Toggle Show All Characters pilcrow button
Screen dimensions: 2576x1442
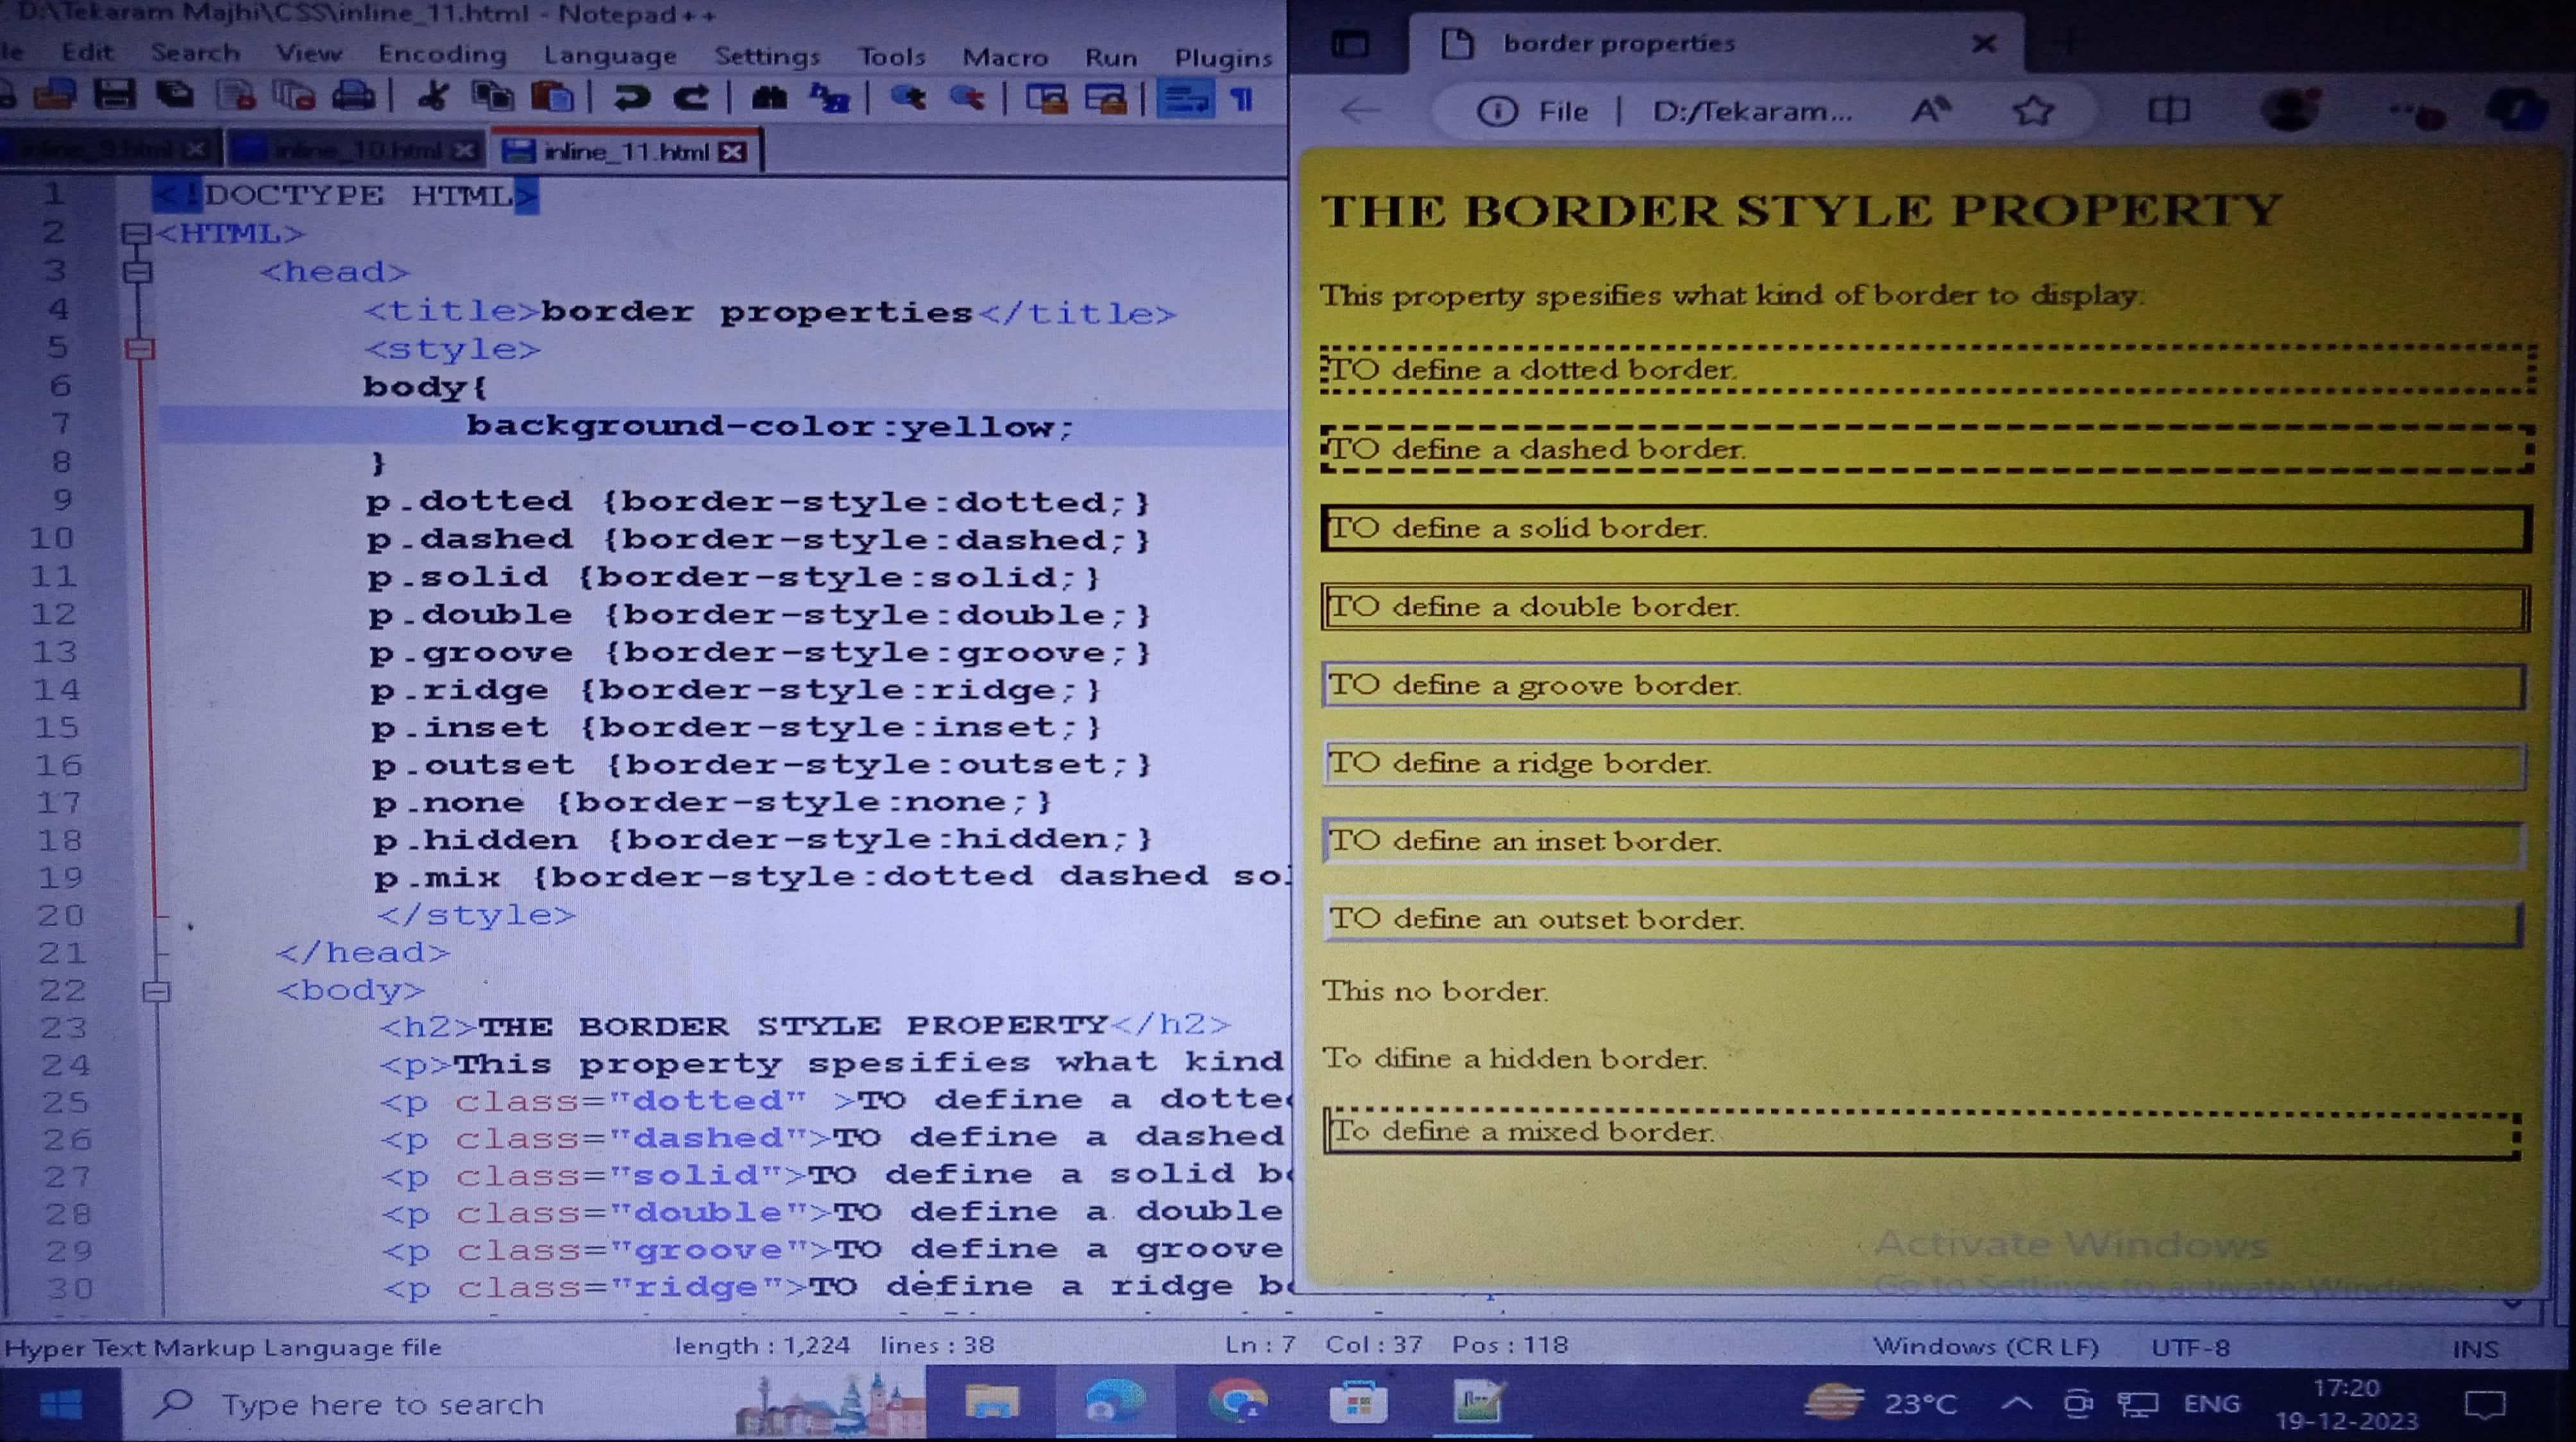pos(1242,99)
